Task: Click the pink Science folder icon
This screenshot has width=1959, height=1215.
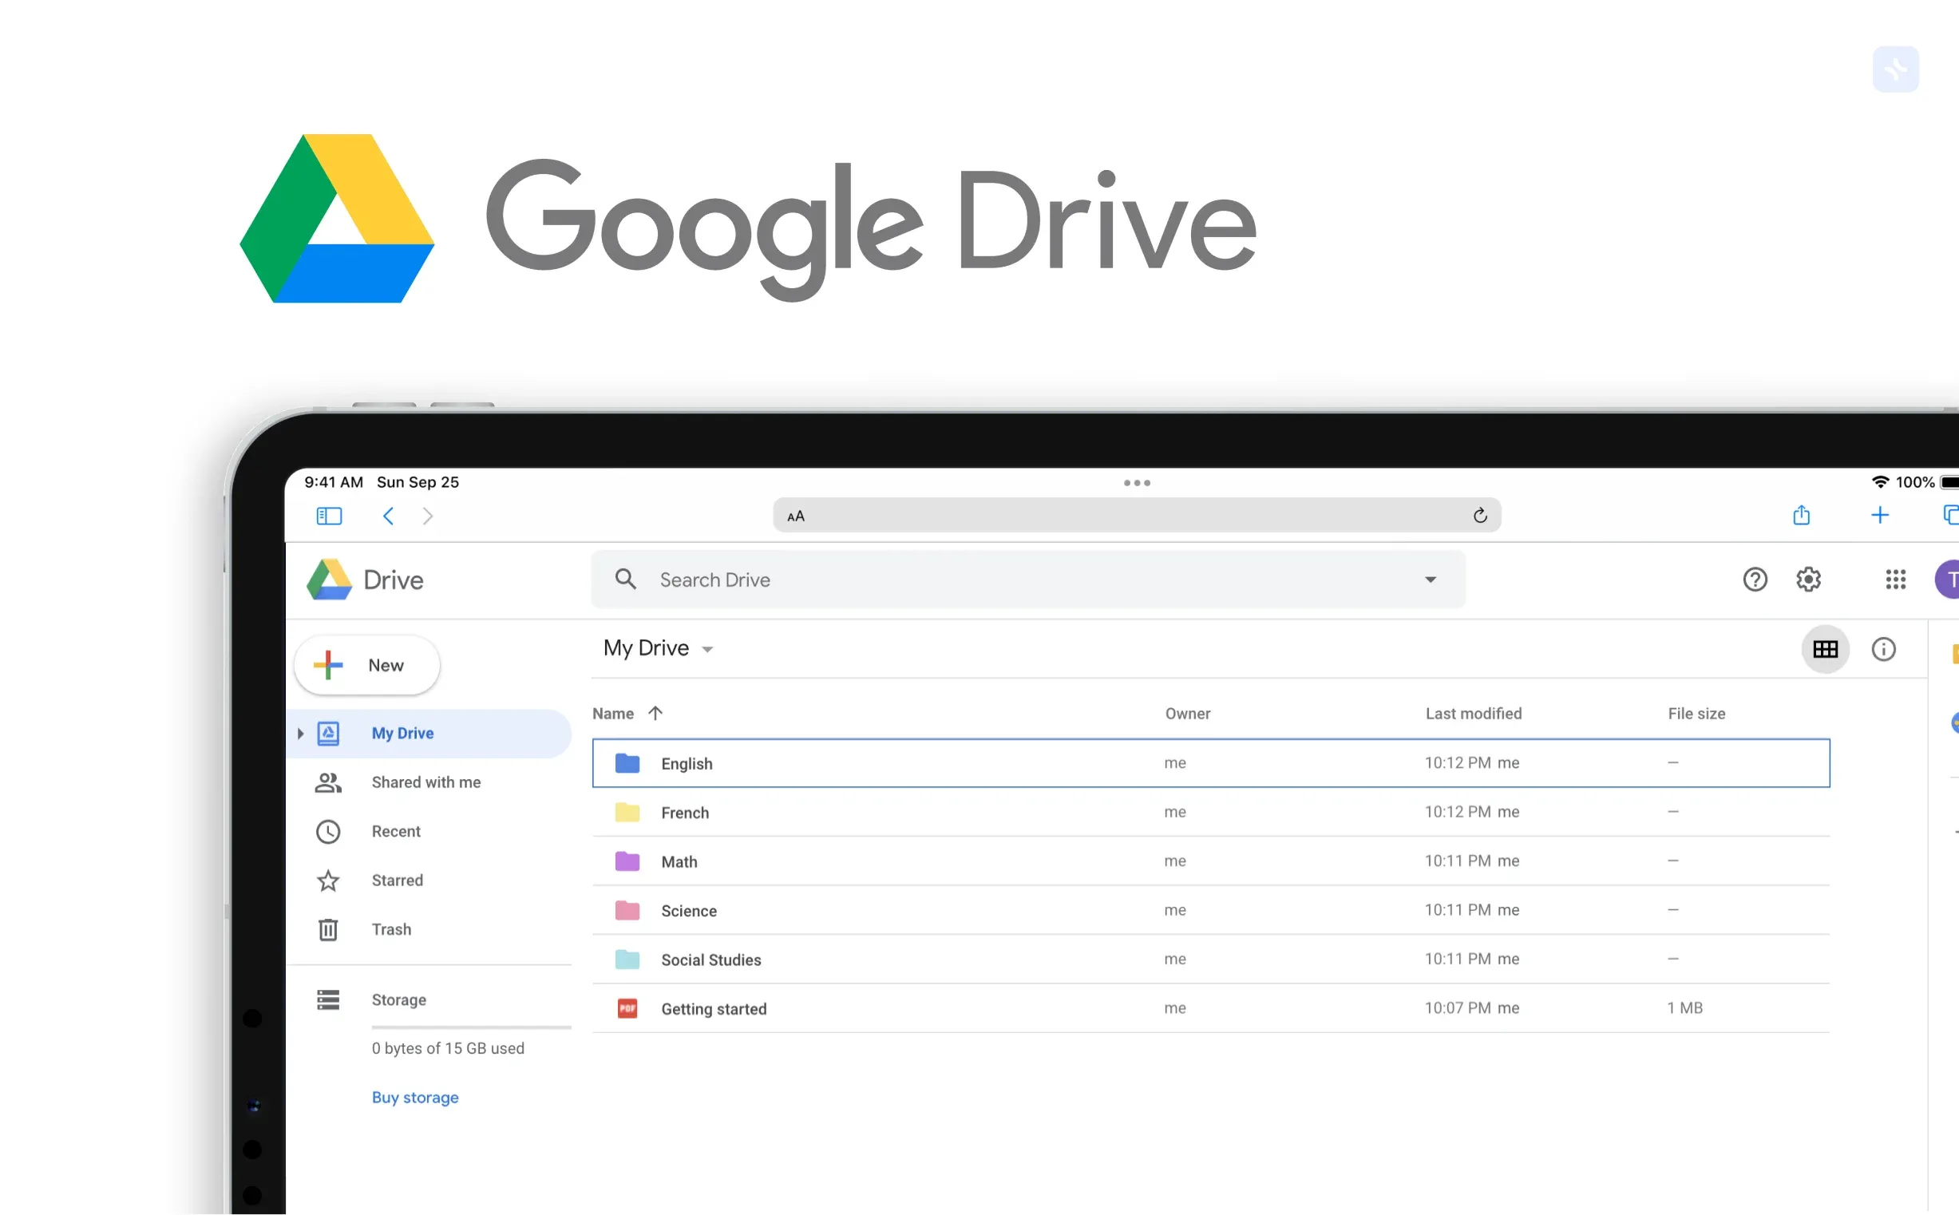Action: point(627,909)
